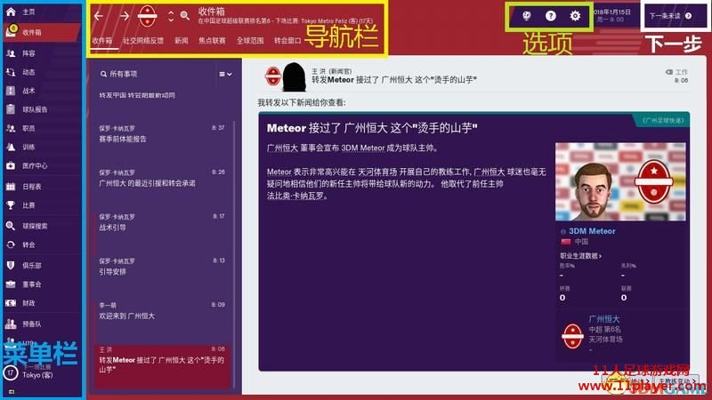
Task: Open the question mark help icon
Action: (550, 16)
